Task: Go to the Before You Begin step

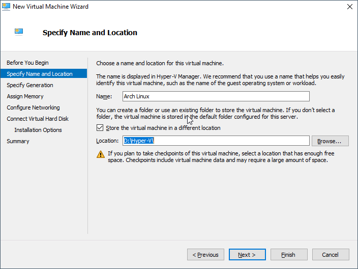Action: pyautogui.click(x=27, y=63)
